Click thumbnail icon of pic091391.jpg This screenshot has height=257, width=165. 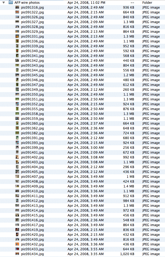point(17,138)
